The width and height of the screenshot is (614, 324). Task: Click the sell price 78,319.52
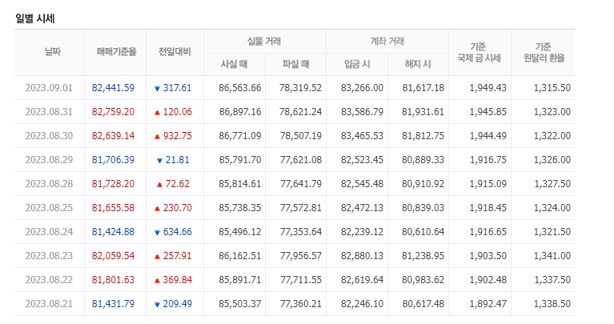pyautogui.click(x=301, y=88)
